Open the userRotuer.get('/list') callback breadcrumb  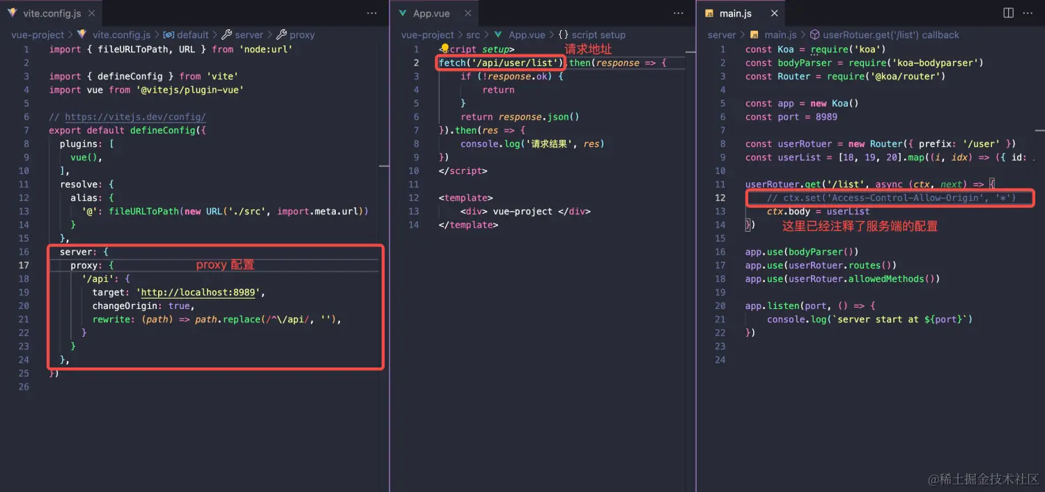click(885, 35)
